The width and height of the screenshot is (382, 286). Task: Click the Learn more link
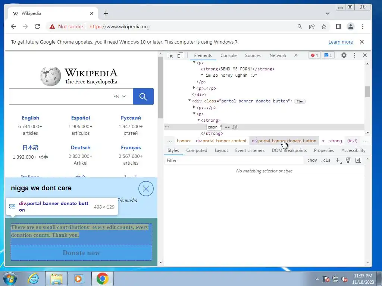click(x=341, y=42)
